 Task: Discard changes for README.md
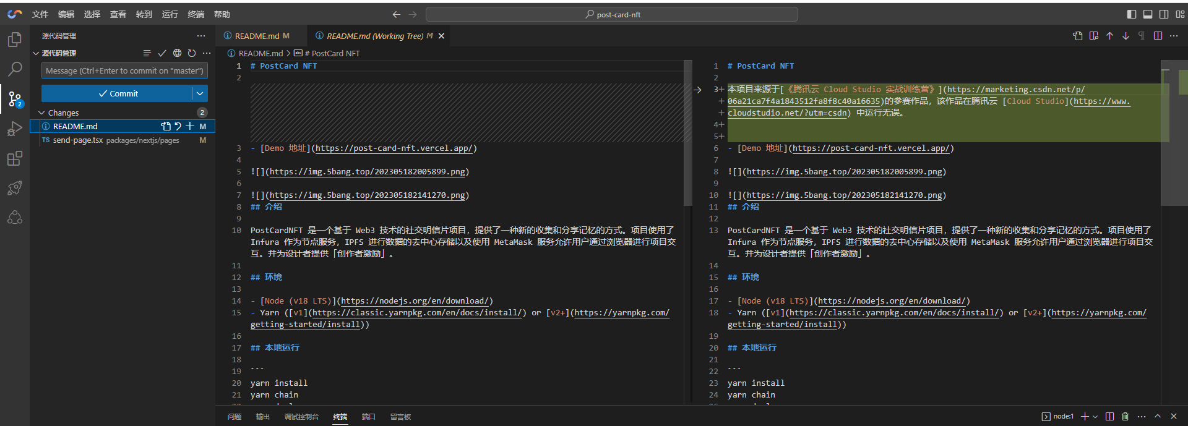click(178, 126)
